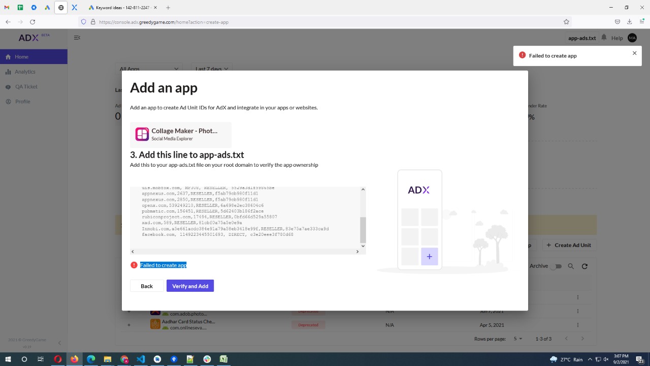Bookmark this page with the star
650x366 pixels.
[x=566, y=22]
